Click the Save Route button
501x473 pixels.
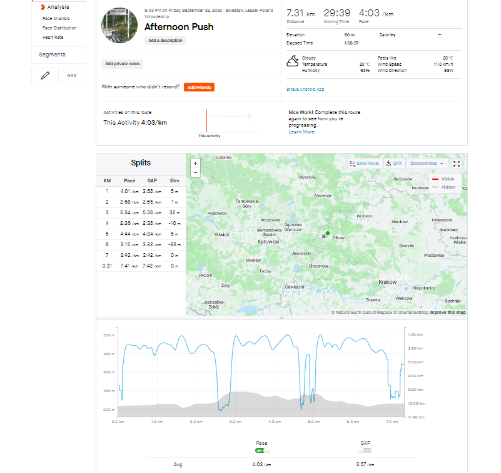[364, 164]
